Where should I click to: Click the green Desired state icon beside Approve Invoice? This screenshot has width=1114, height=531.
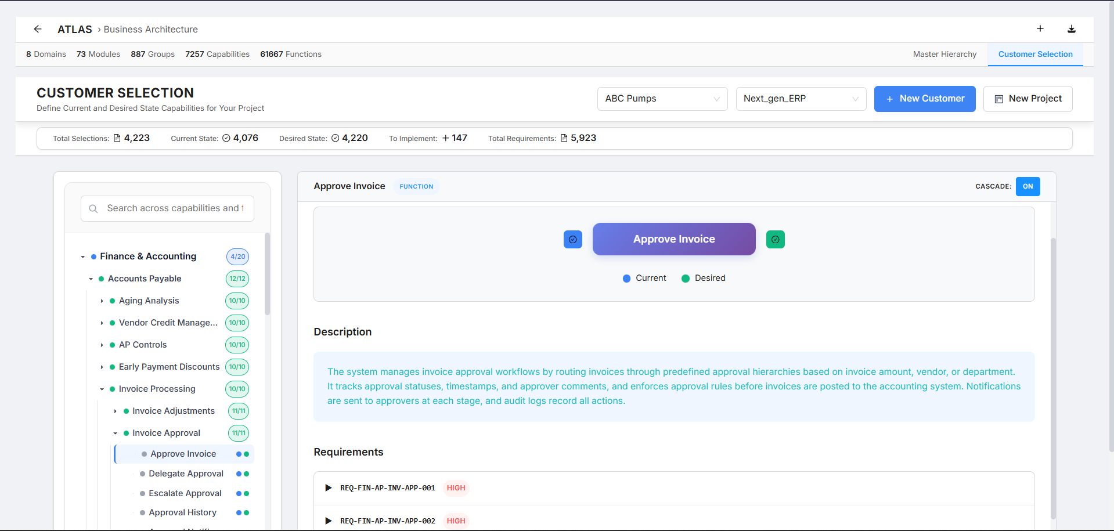pyautogui.click(x=775, y=239)
